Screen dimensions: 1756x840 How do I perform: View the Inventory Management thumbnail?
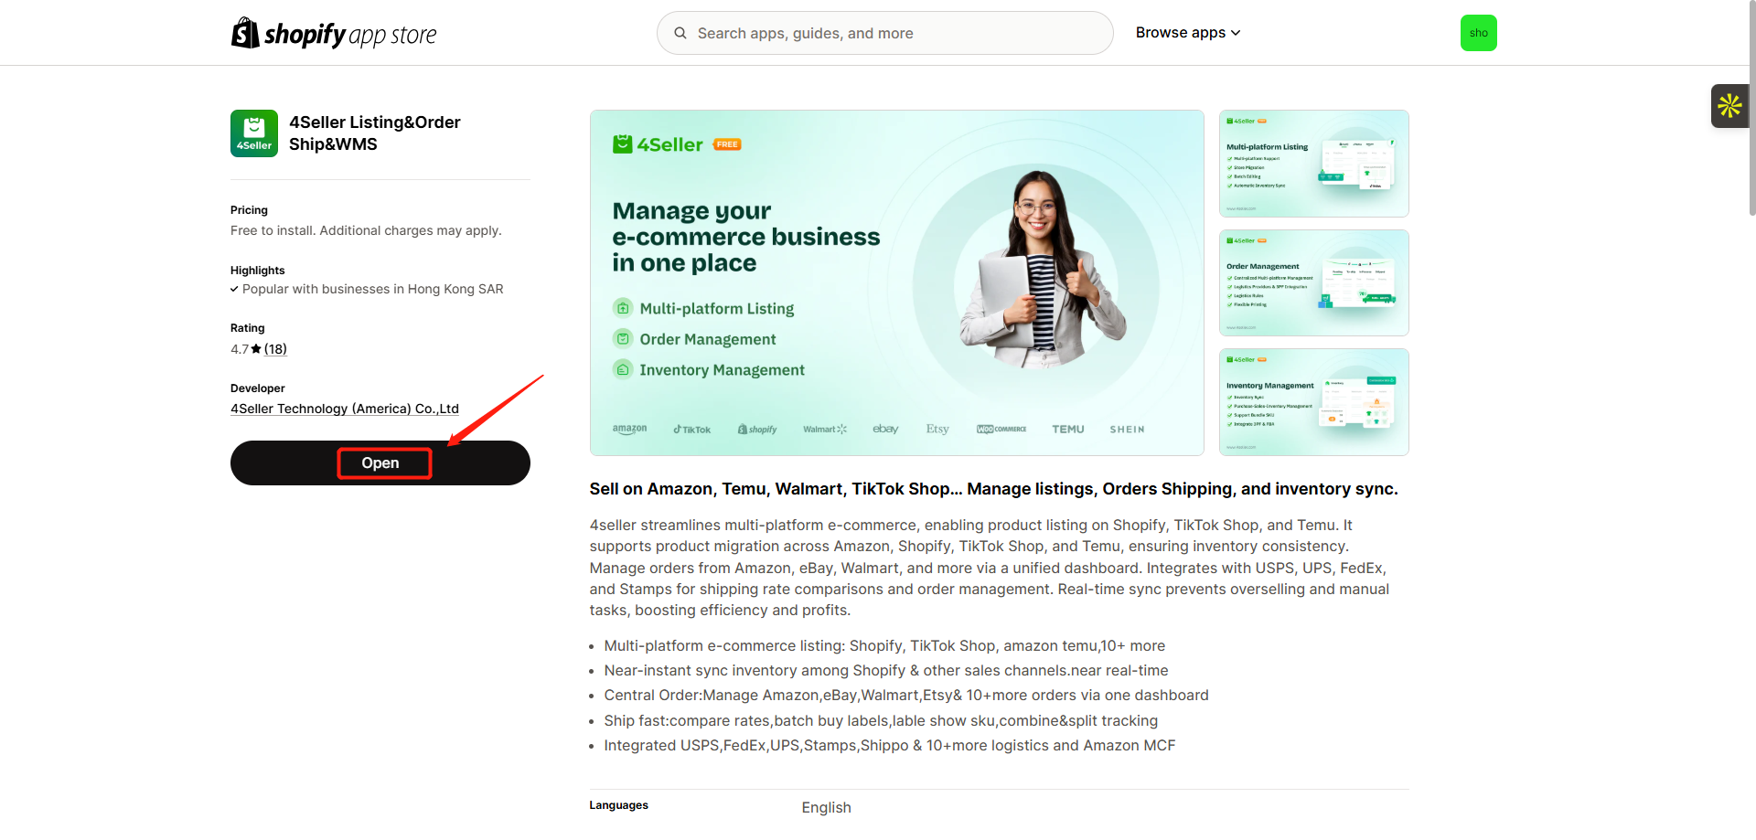(x=1313, y=402)
